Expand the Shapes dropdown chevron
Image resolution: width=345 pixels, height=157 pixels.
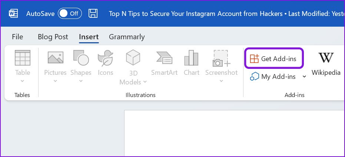(x=81, y=81)
